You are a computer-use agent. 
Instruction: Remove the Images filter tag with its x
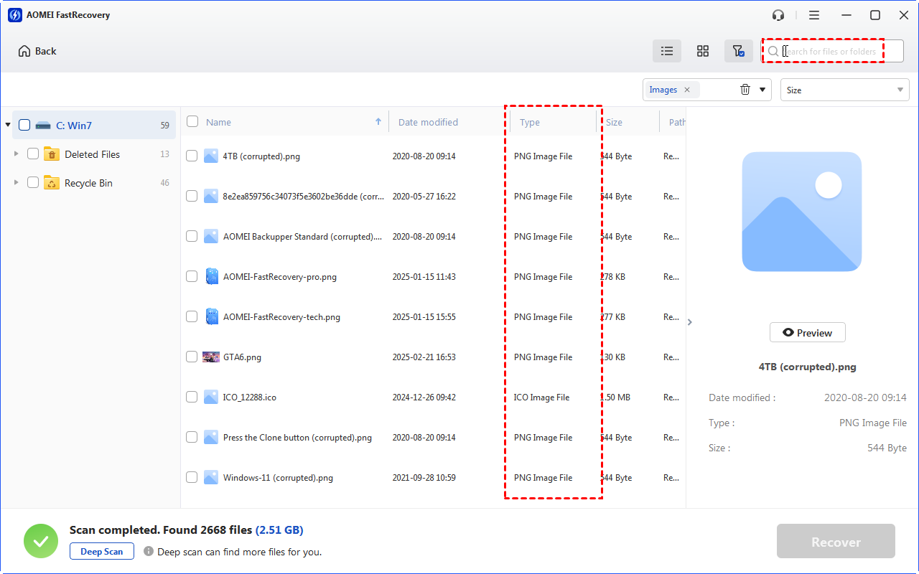point(687,90)
